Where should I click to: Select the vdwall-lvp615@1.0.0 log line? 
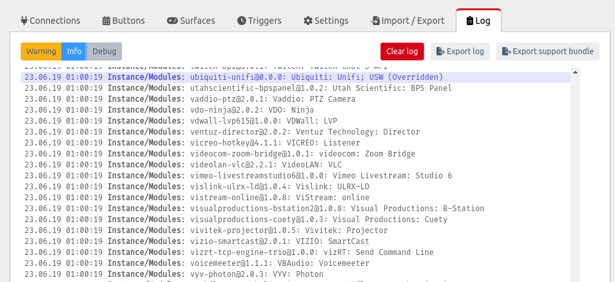coord(295,121)
